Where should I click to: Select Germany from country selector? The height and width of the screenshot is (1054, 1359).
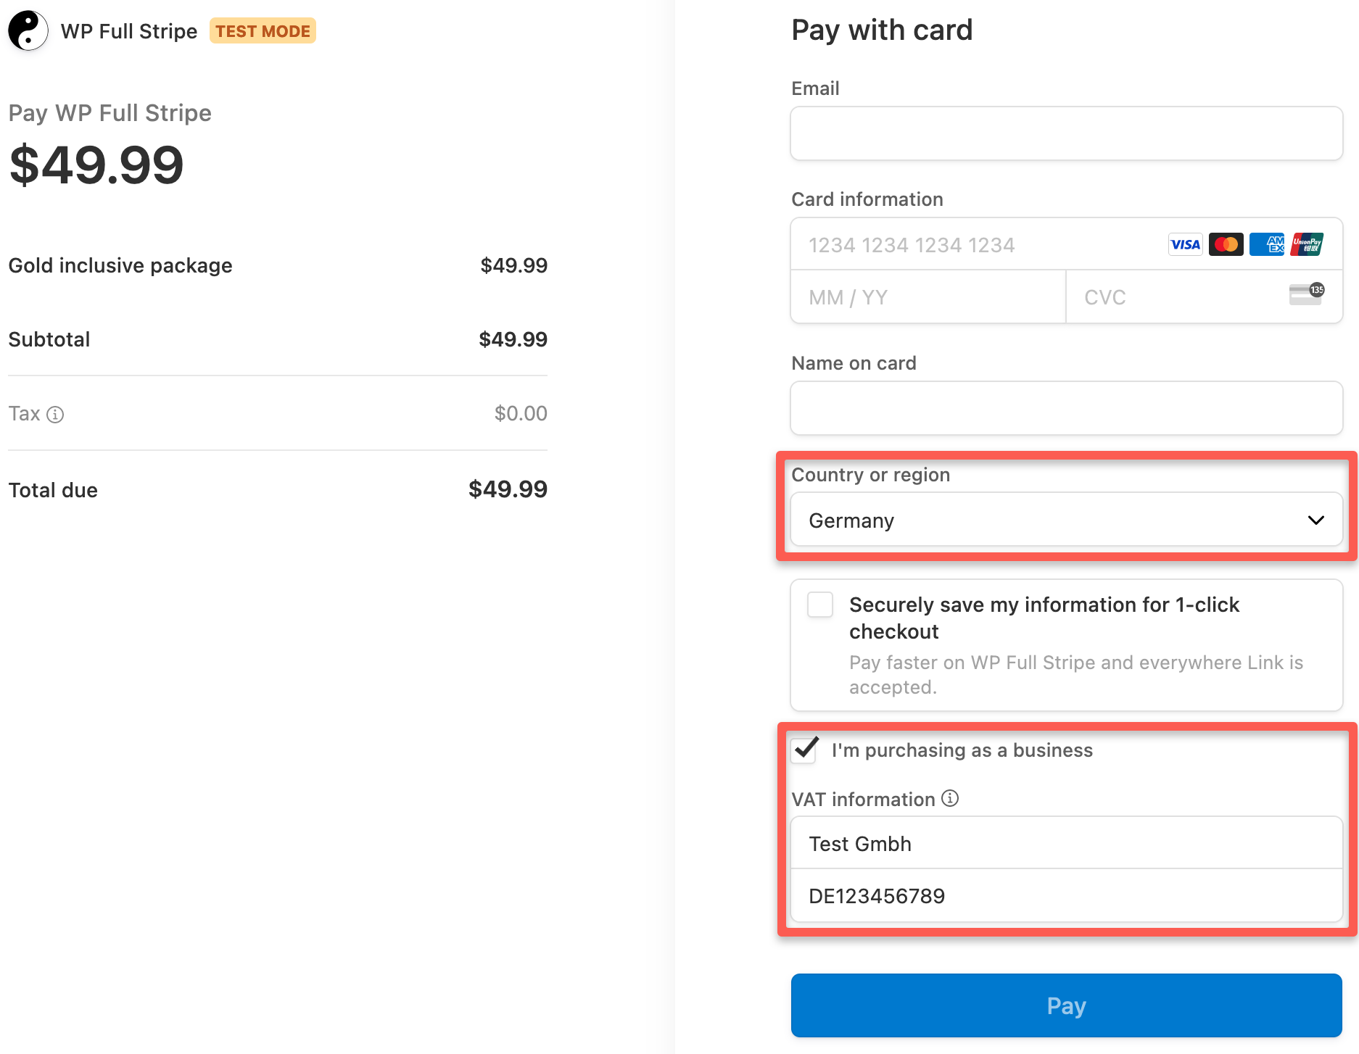(1066, 520)
